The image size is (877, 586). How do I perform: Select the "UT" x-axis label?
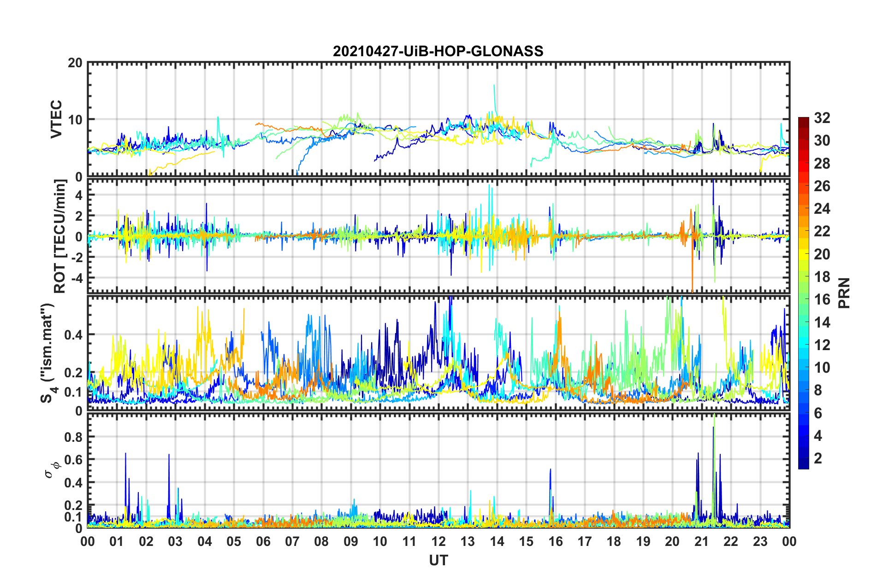438,560
